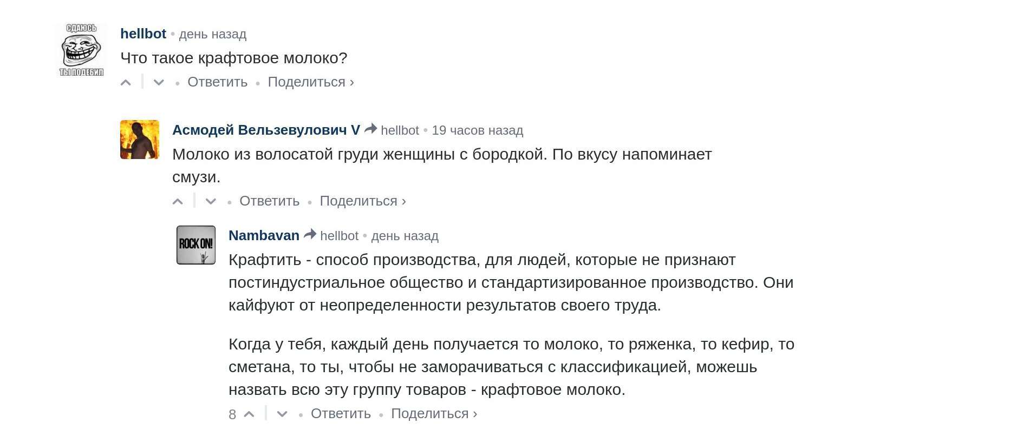The width and height of the screenshot is (1030, 436).
Task: Click Ответить under Nambavan's comment
Action: pyautogui.click(x=341, y=414)
